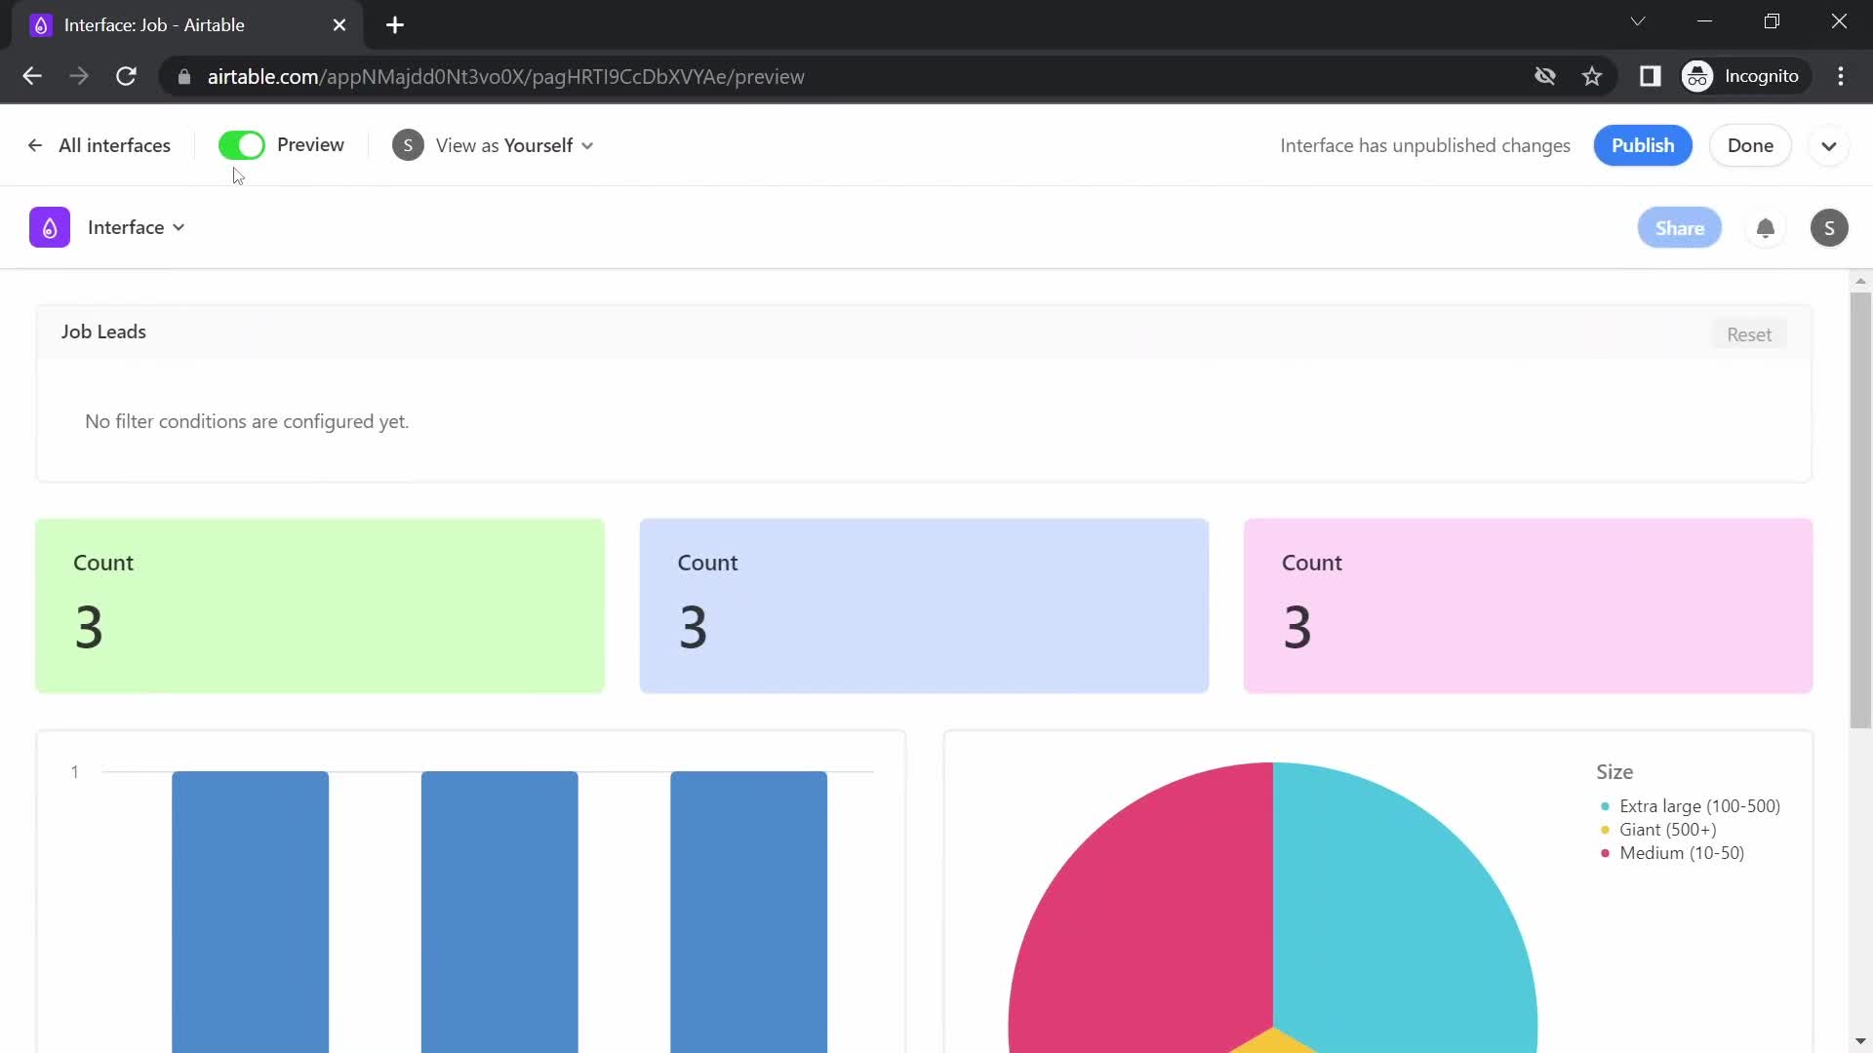1873x1053 pixels.
Task: Click the Publish button
Action: tap(1643, 144)
